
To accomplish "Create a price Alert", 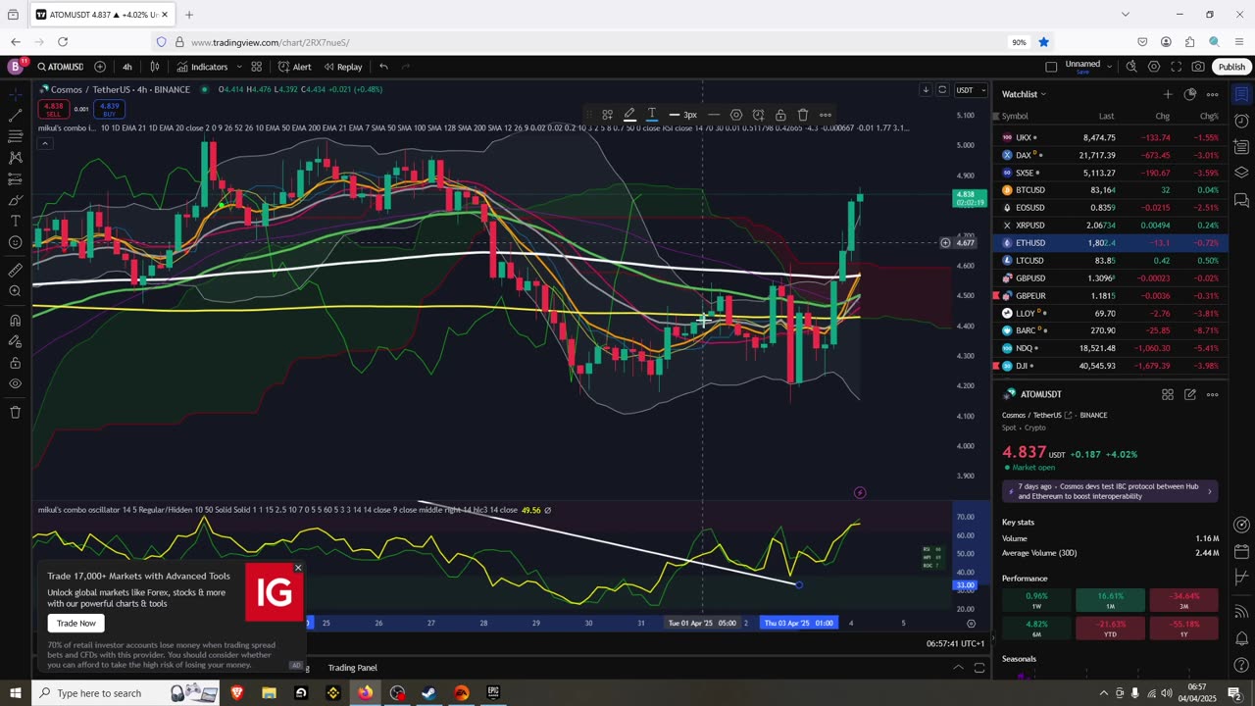I will [x=294, y=67].
